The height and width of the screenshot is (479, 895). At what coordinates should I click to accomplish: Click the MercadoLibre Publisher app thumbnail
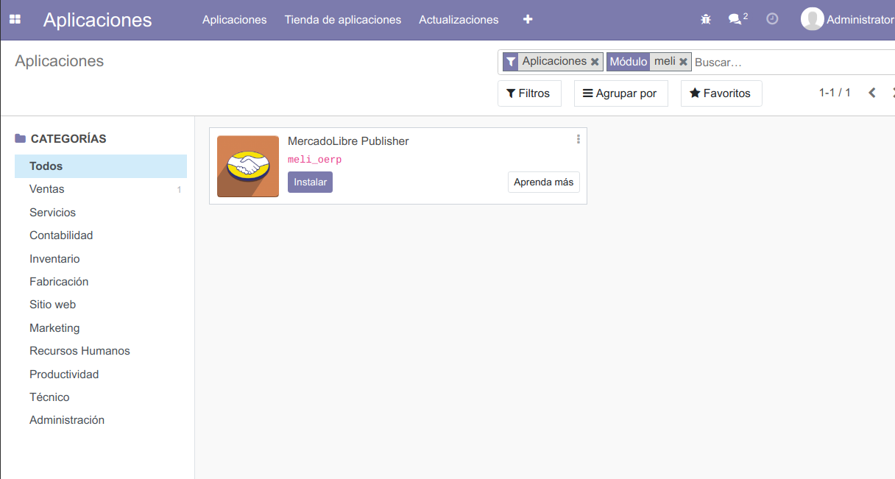pyautogui.click(x=248, y=166)
